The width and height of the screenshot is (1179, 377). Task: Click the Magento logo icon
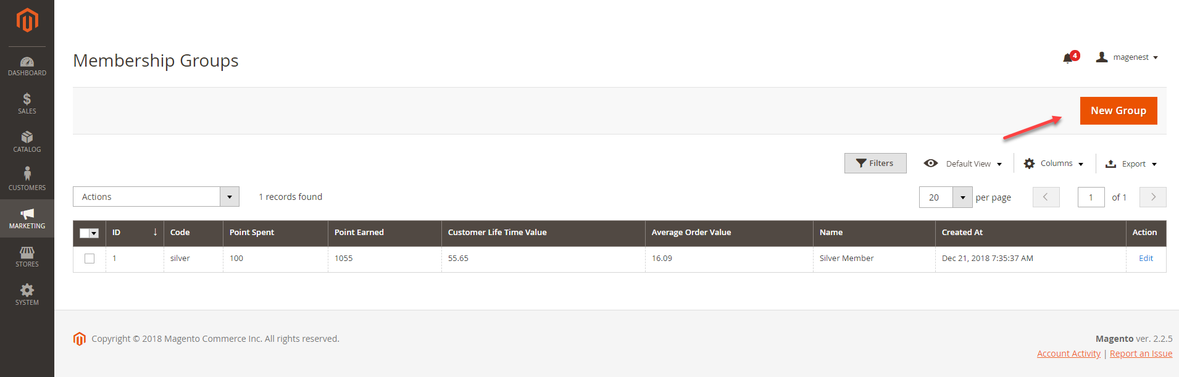click(27, 20)
